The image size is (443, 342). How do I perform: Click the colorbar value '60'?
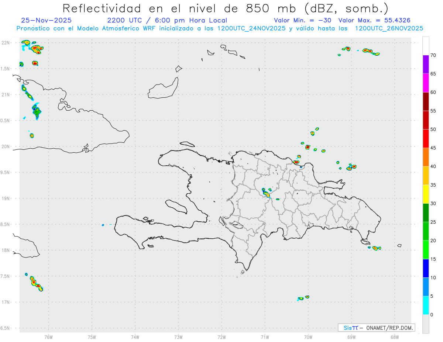433,92
